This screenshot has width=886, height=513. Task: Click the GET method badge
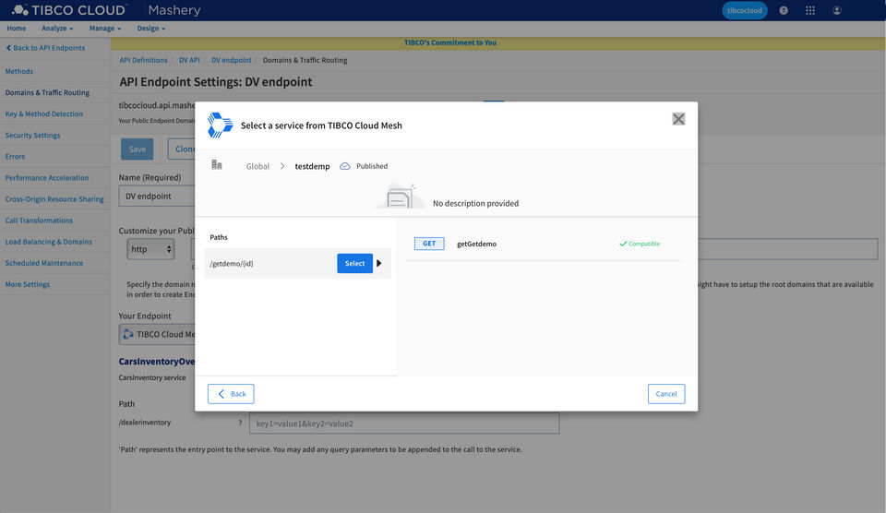point(429,244)
